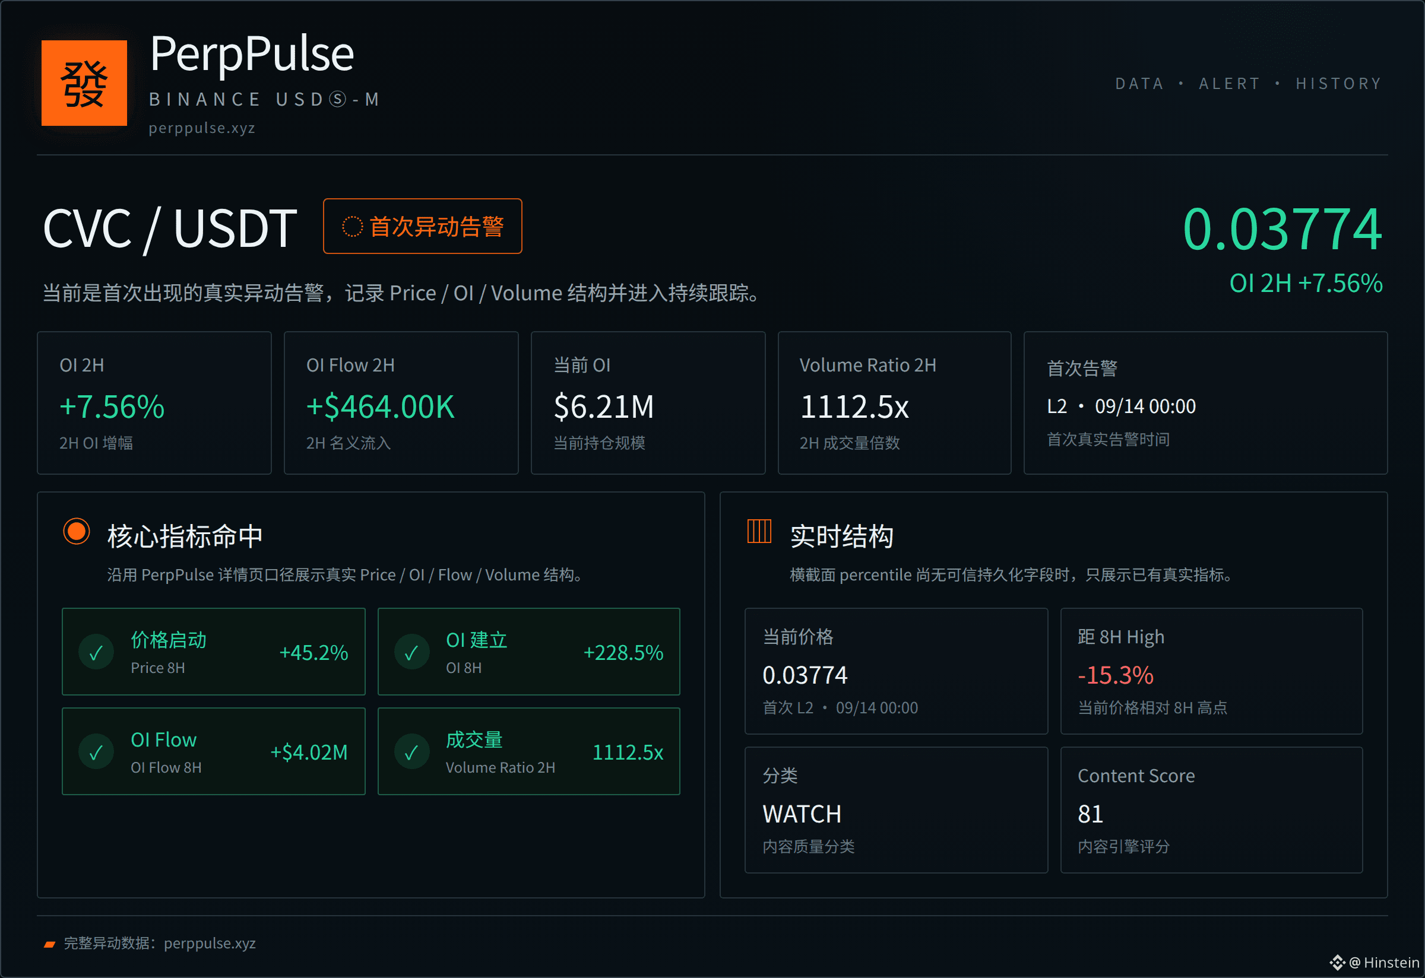The width and height of the screenshot is (1425, 978).
Task: Click the orange bars icon beside 实时结构
Action: click(759, 531)
